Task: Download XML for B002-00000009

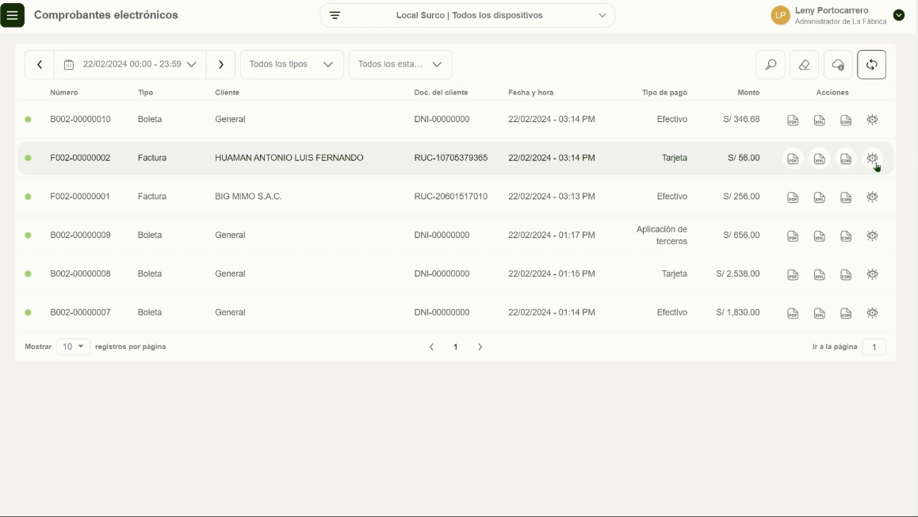Action: 820,236
